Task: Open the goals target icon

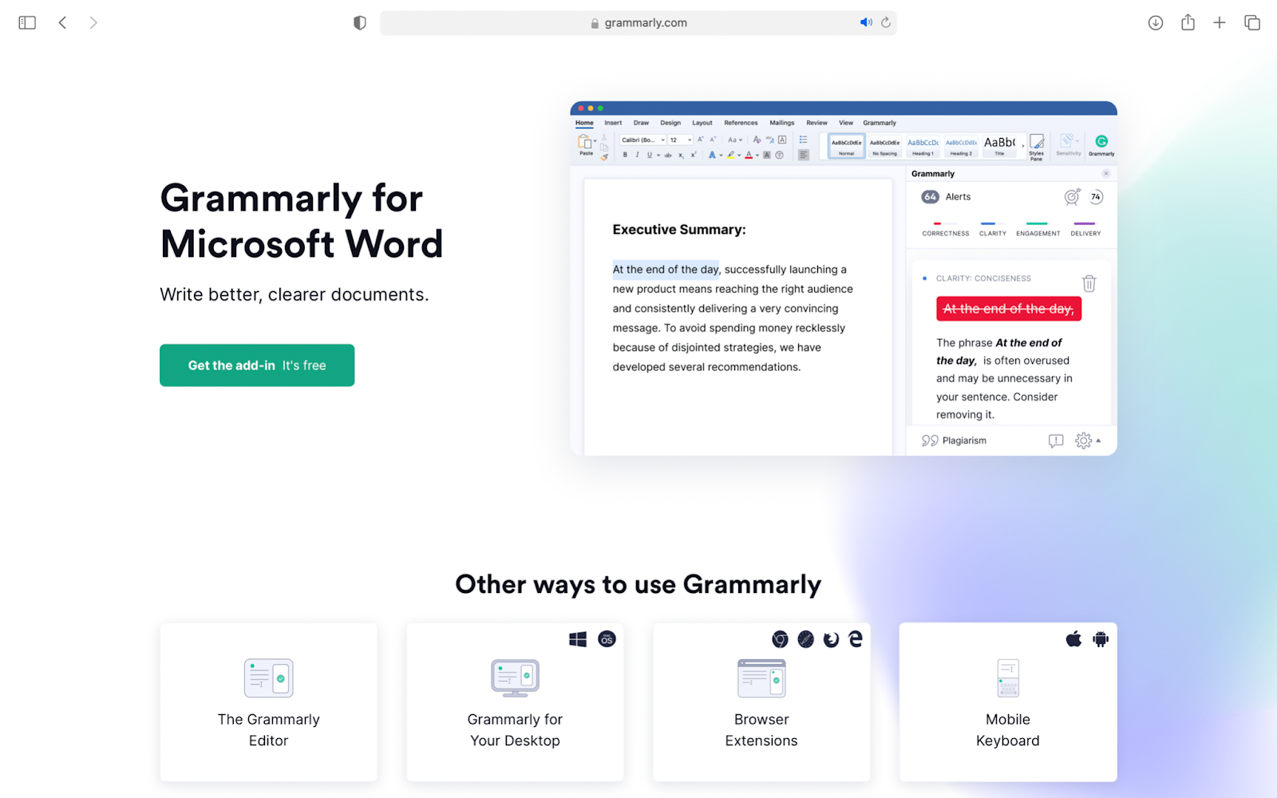Action: click(x=1072, y=196)
